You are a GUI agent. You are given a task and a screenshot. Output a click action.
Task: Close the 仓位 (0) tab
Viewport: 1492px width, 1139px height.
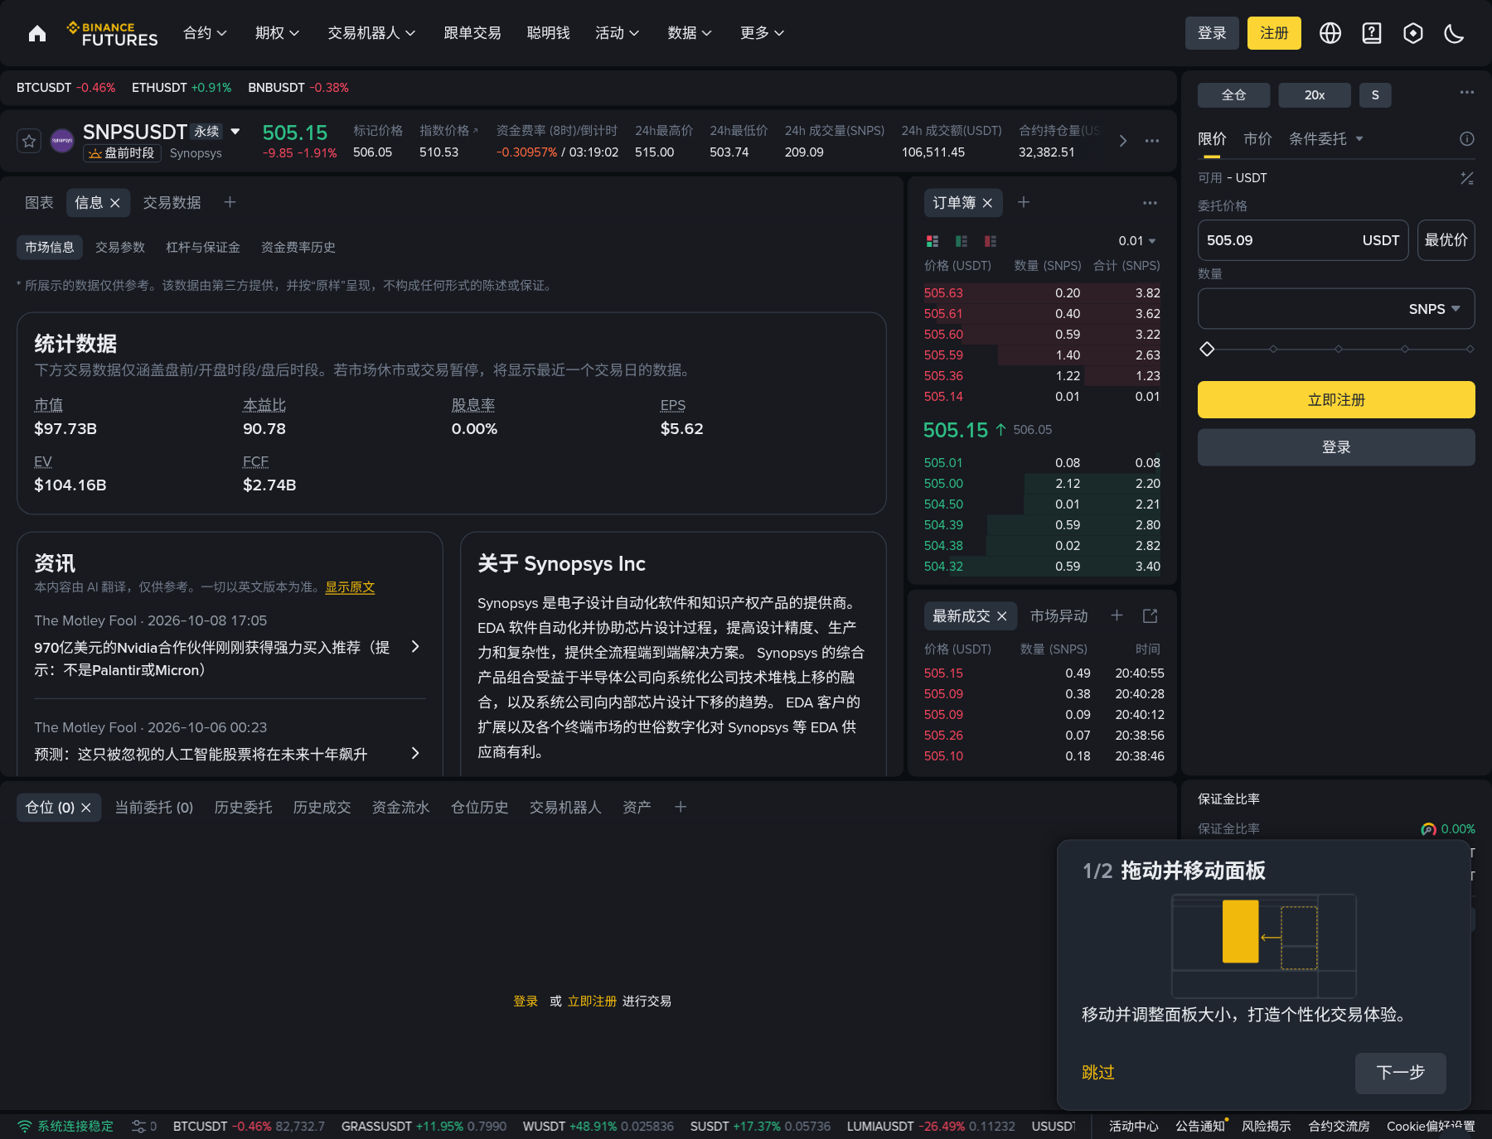(86, 808)
